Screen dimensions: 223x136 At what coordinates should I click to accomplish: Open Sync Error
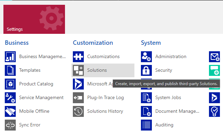30,125
